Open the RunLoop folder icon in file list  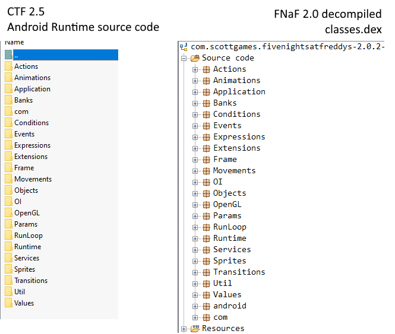[x=8, y=236]
